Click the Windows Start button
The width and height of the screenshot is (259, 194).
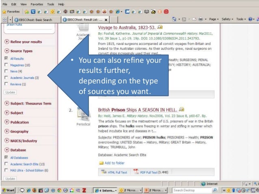click(x=8, y=190)
